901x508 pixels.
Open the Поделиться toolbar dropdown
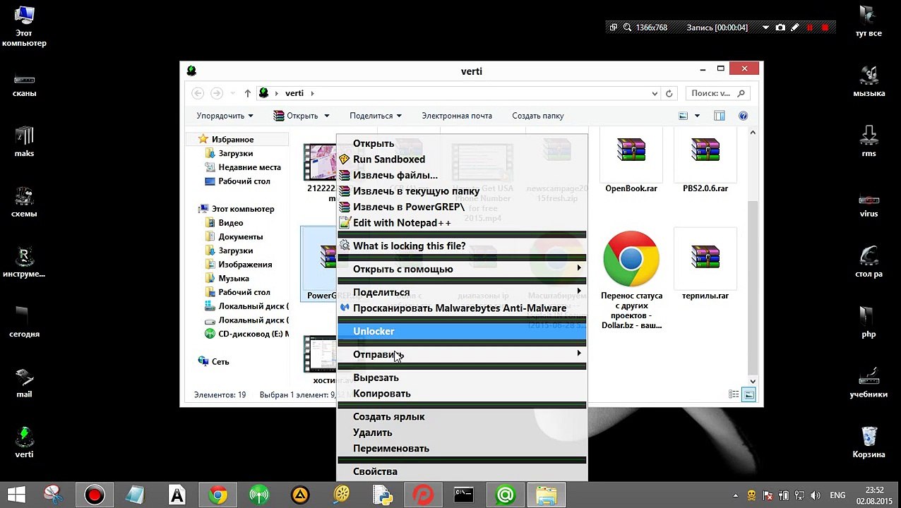click(x=375, y=116)
